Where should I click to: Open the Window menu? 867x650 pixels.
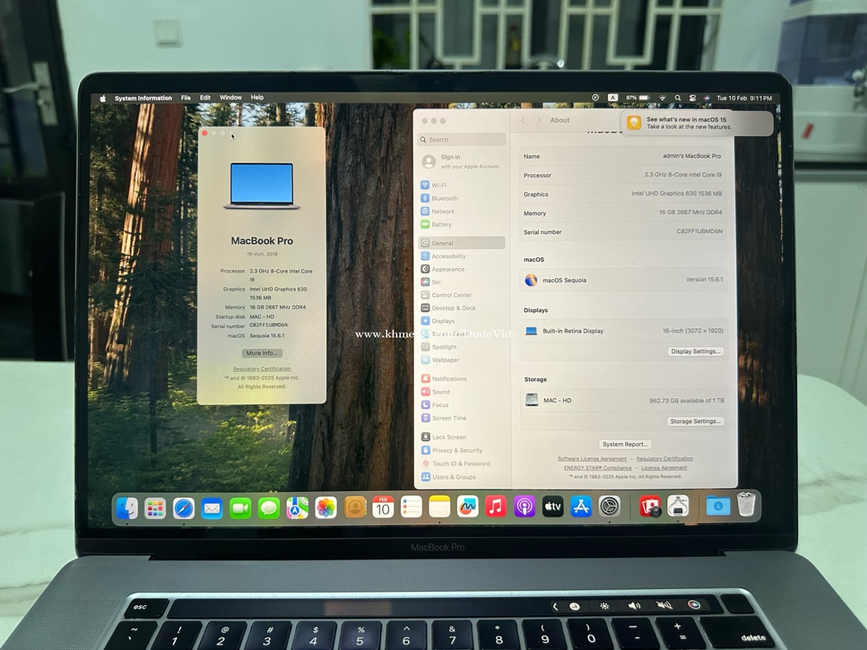(x=231, y=98)
